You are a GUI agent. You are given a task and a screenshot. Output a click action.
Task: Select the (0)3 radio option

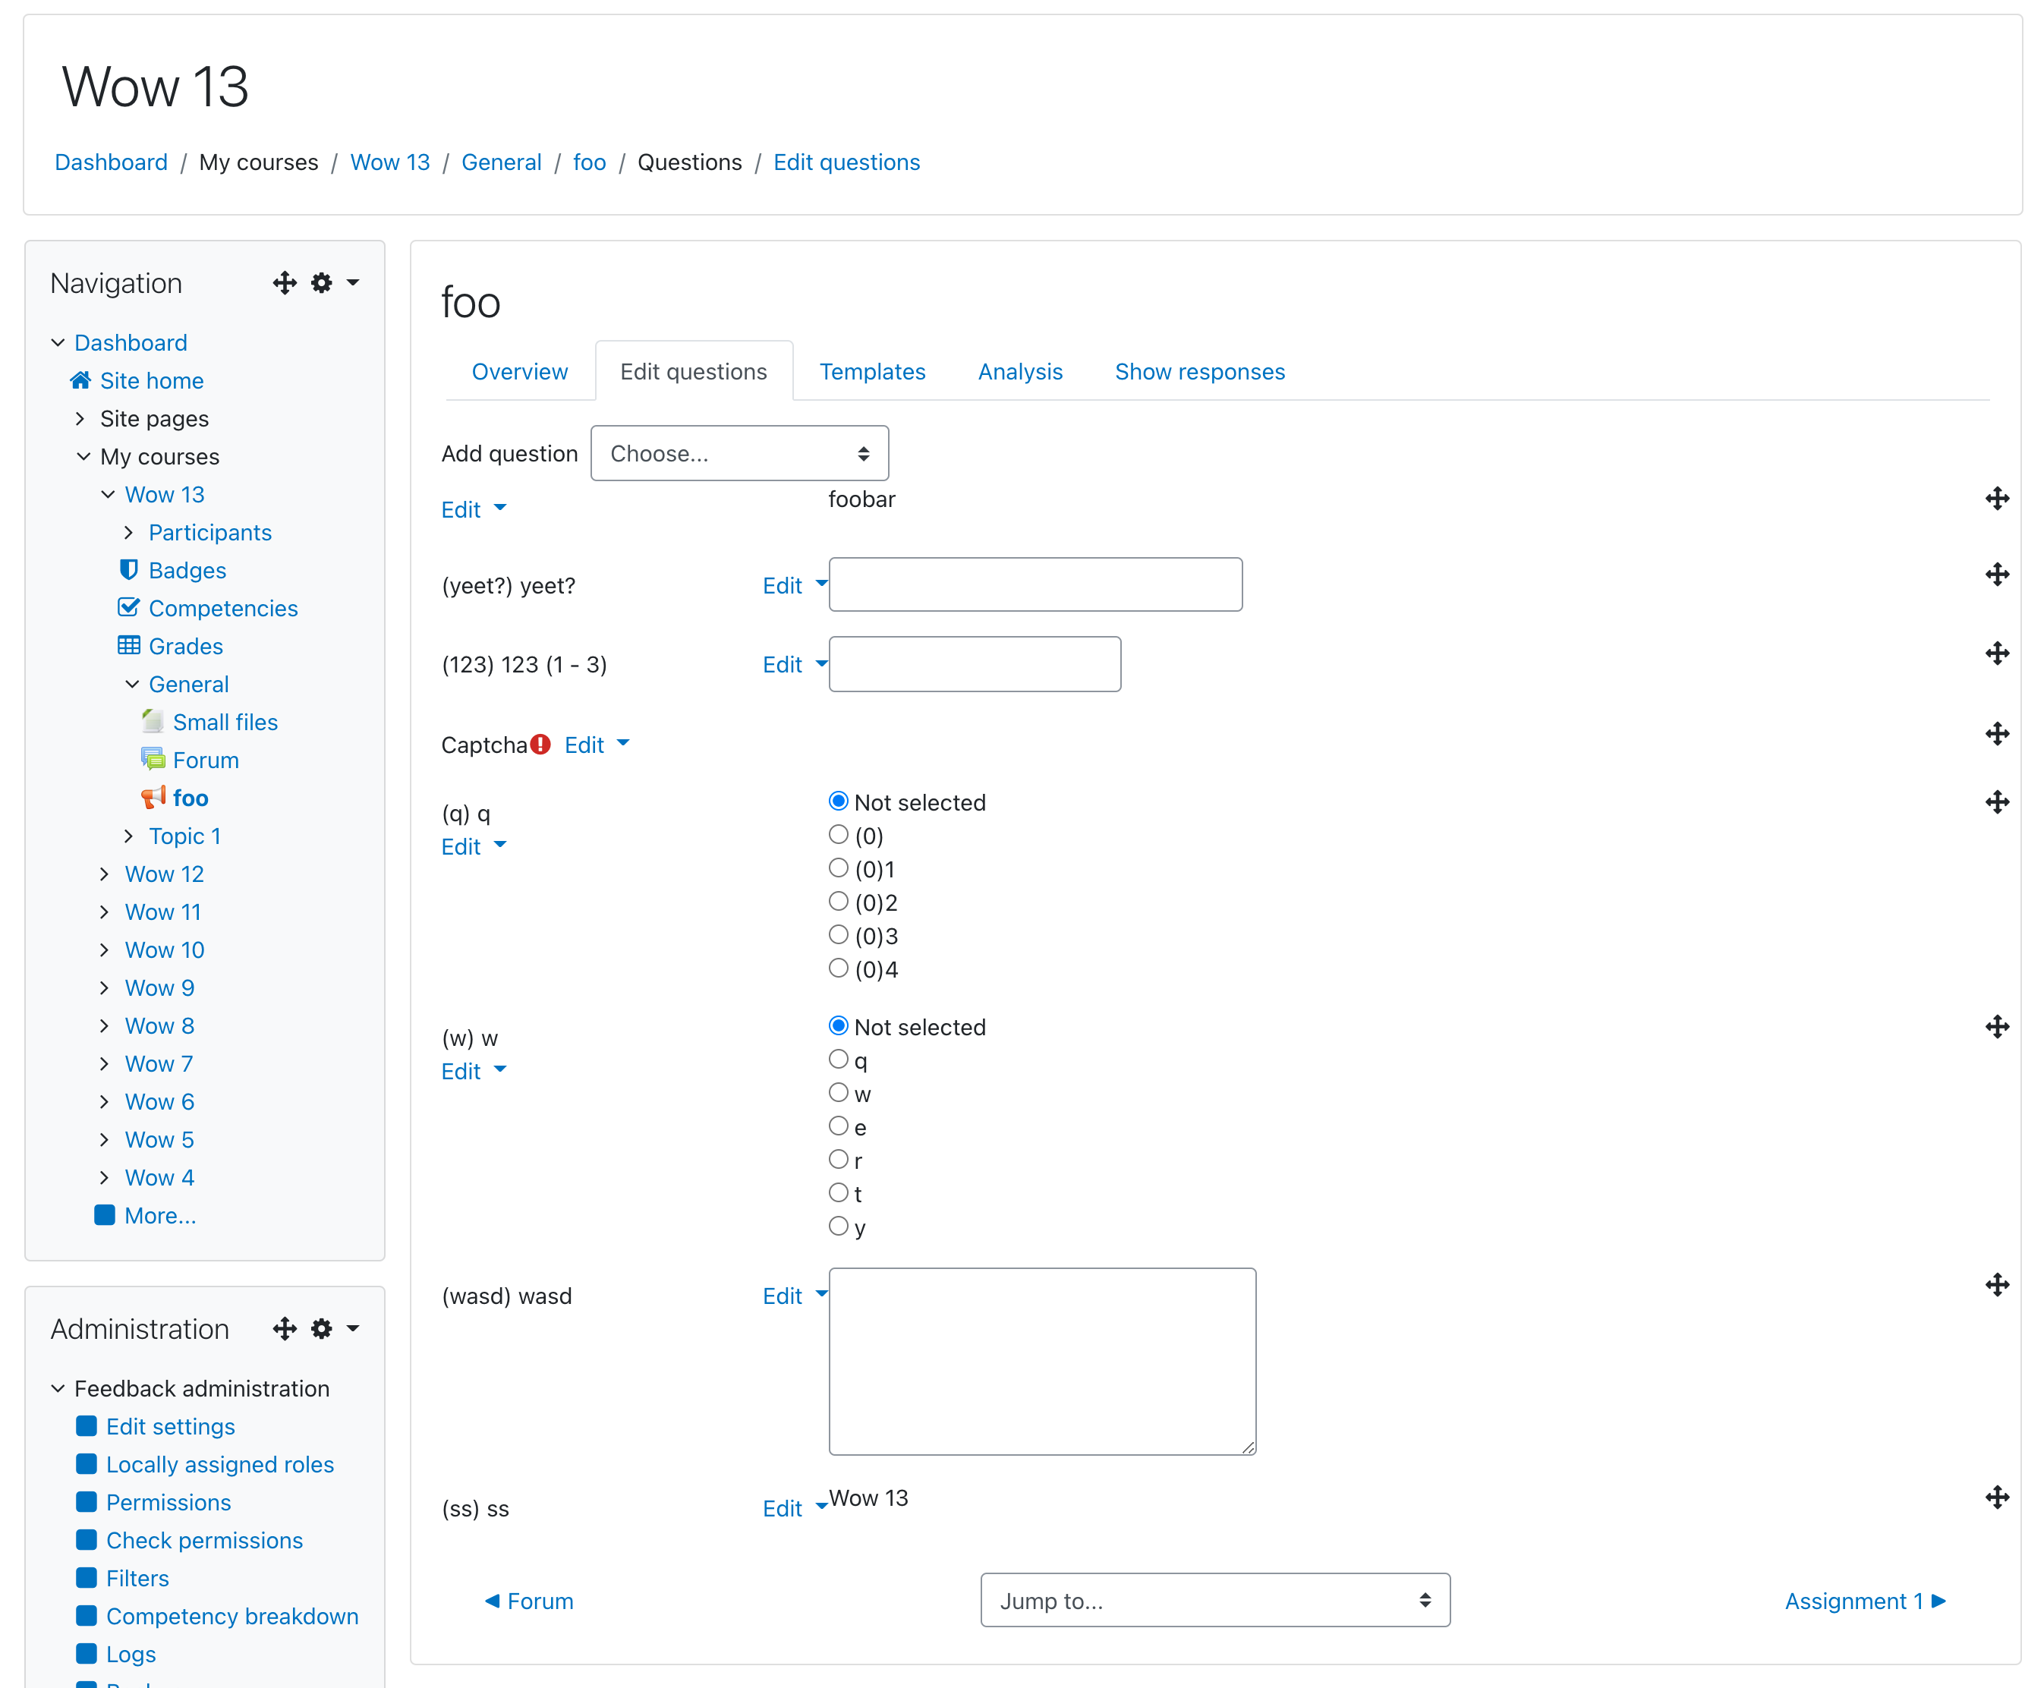click(x=838, y=935)
